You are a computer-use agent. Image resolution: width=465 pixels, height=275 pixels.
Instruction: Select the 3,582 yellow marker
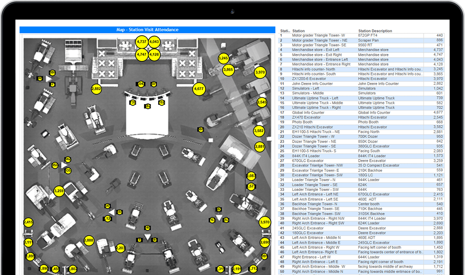pyautogui.click(x=259, y=131)
